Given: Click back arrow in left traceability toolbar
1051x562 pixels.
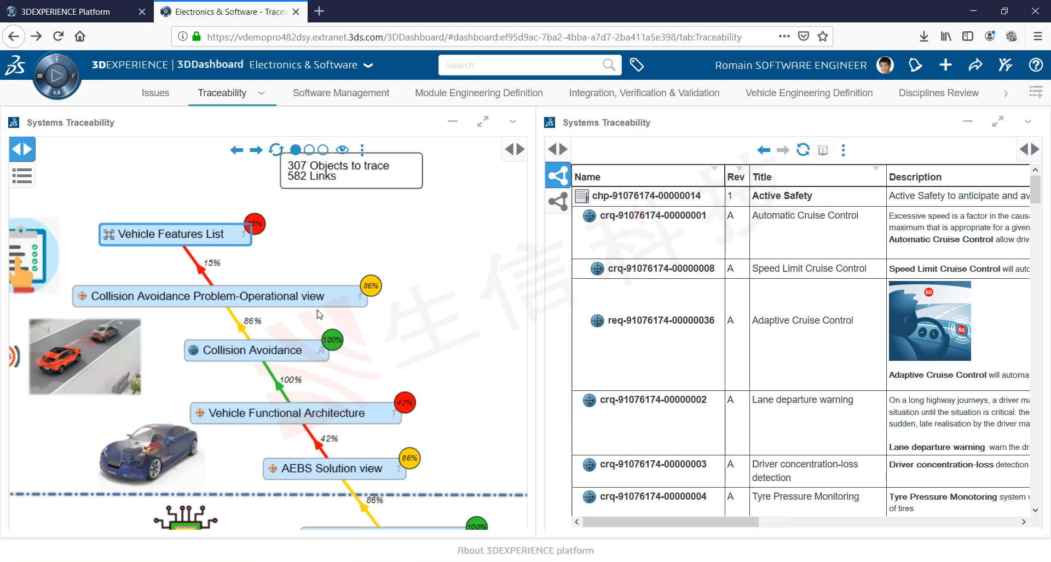Looking at the screenshot, I should pos(236,150).
